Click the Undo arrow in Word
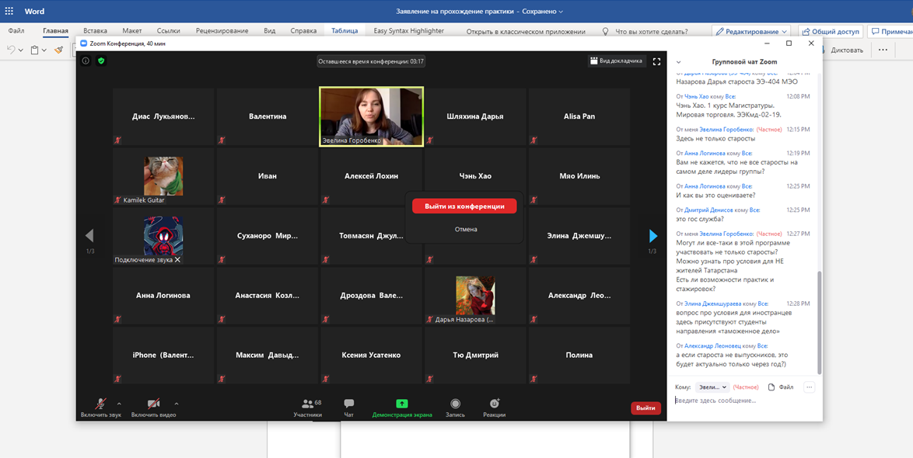The height and width of the screenshot is (458, 913). 10,50
